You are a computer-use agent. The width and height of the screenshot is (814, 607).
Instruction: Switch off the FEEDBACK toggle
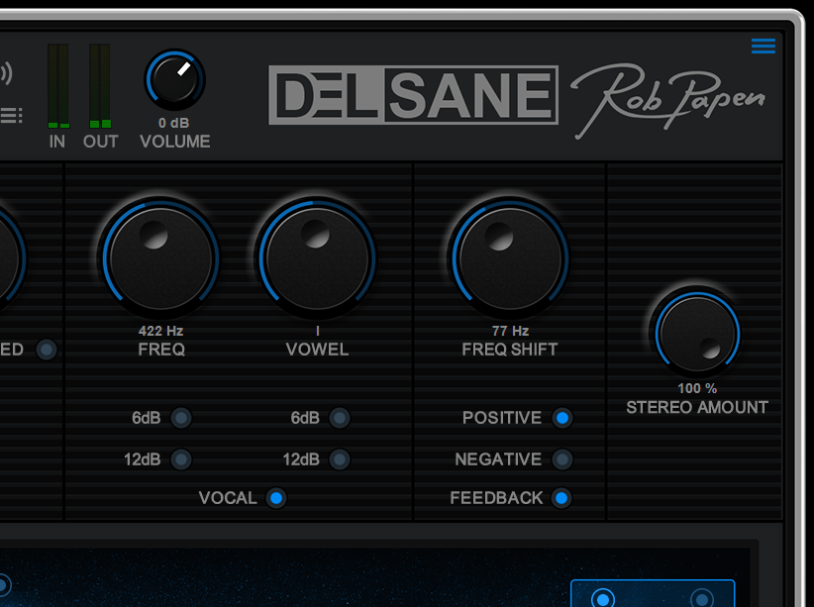pyautogui.click(x=561, y=498)
